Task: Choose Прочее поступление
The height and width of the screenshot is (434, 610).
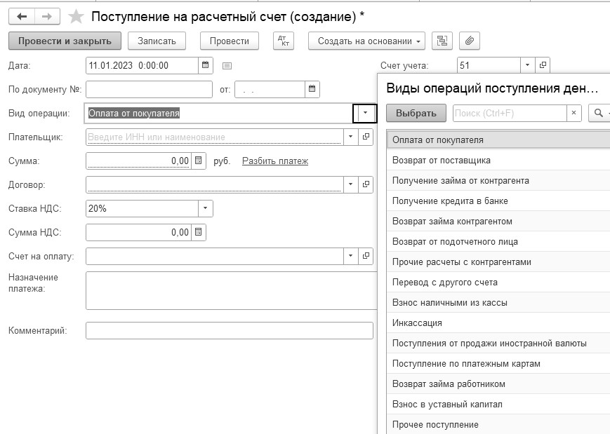Action: point(498,424)
